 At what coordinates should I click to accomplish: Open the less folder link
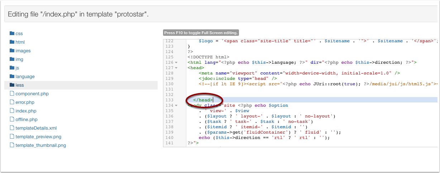(x=20, y=85)
